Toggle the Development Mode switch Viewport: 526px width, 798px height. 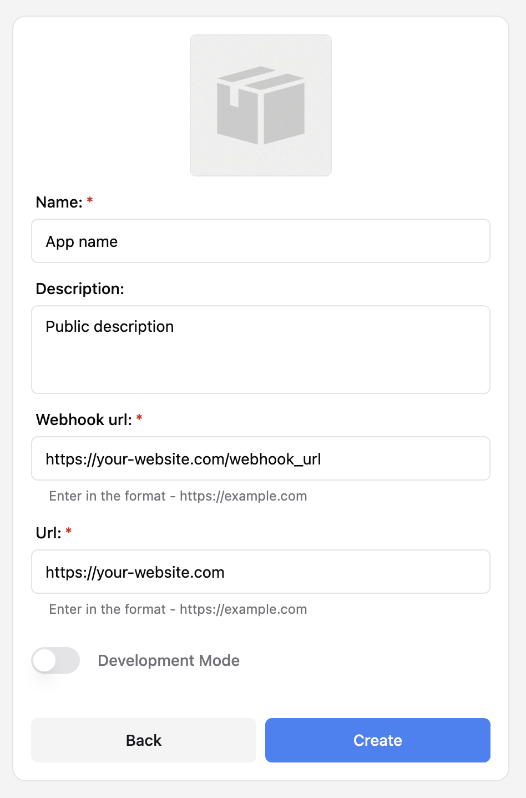[x=55, y=660]
